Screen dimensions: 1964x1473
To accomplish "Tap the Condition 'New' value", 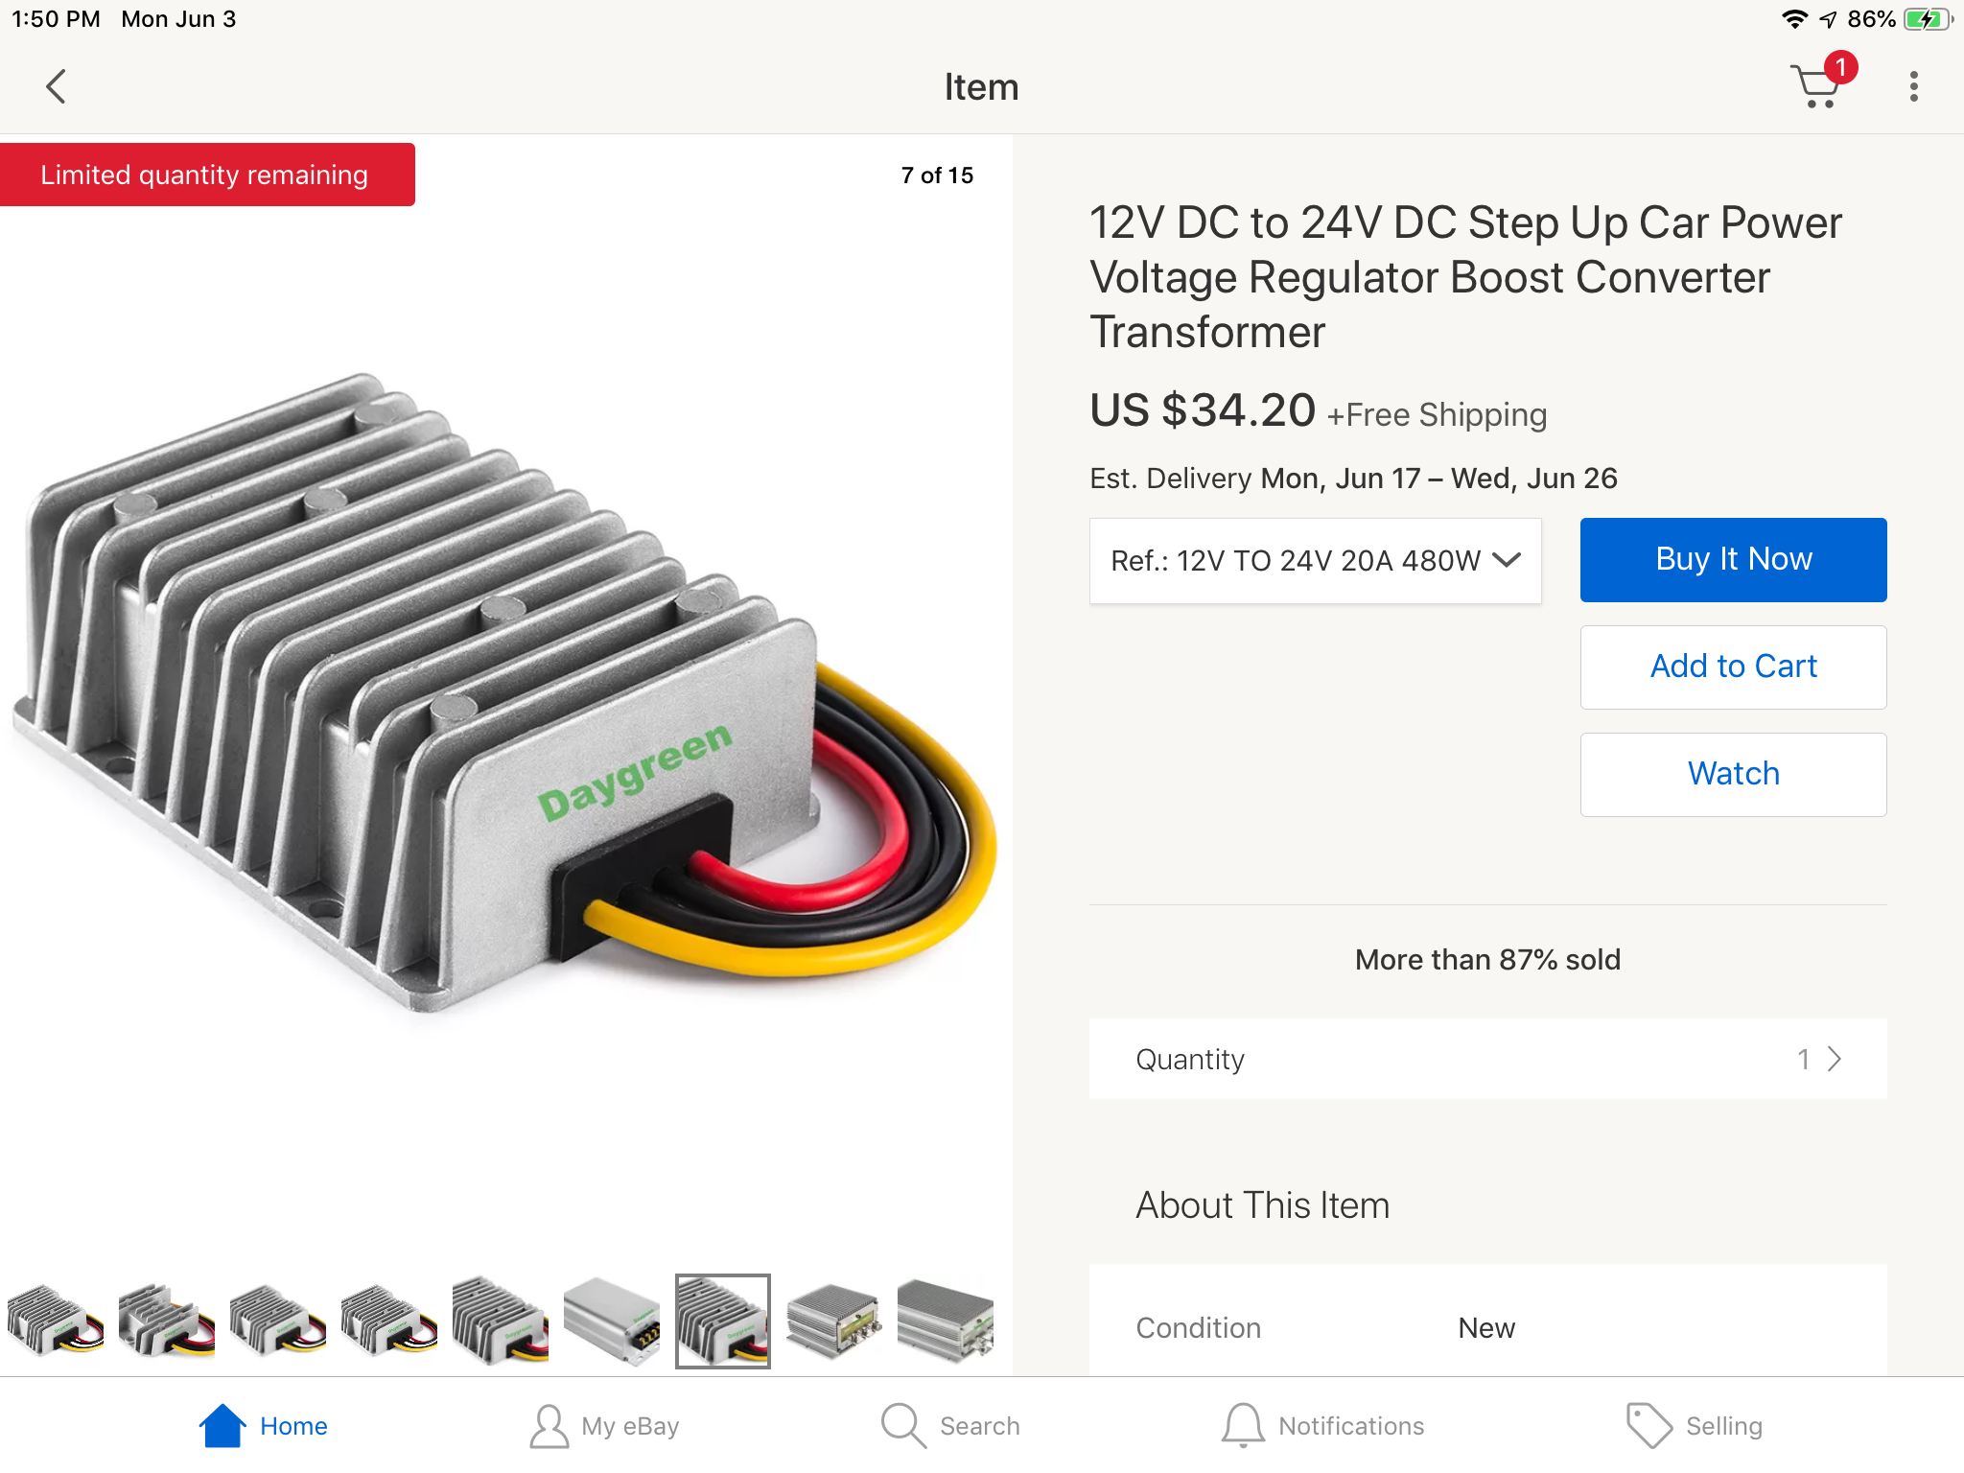I will [x=1486, y=1328].
